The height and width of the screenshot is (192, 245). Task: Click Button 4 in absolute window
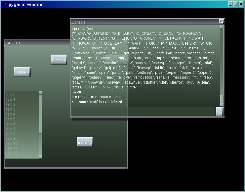pos(22,72)
